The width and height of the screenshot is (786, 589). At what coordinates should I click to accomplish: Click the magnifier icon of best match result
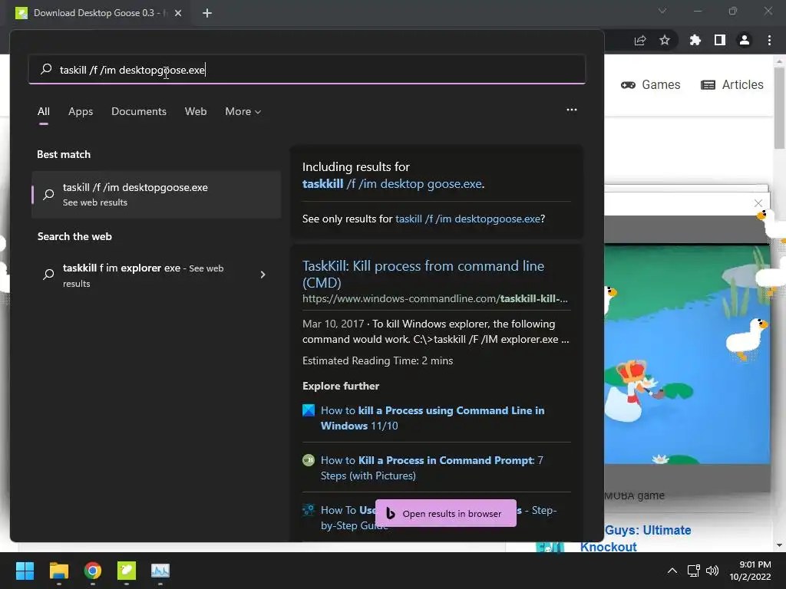[x=48, y=194]
